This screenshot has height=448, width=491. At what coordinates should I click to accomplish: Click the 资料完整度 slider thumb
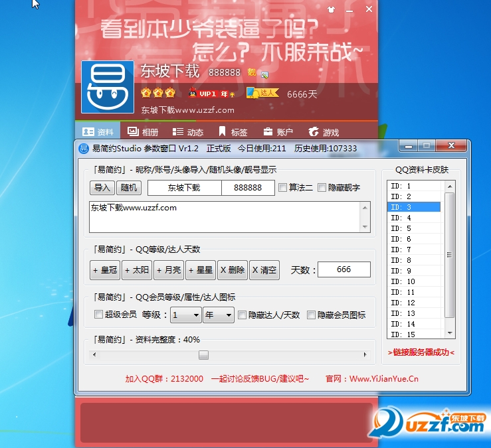pos(203,355)
